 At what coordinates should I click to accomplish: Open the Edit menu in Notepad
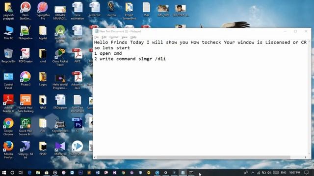(104, 37)
